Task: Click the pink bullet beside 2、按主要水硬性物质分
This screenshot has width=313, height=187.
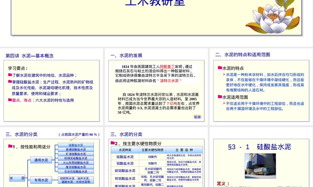Action: pyautogui.click(x=113, y=143)
